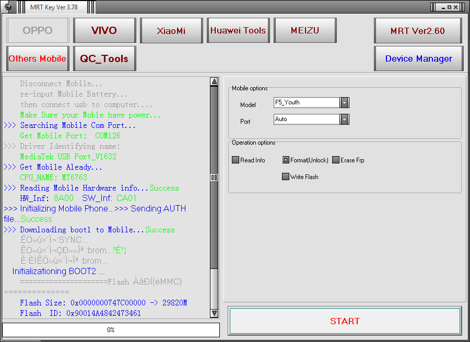Click the F5_Youth model field
470x342 pixels.
tap(307, 102)
